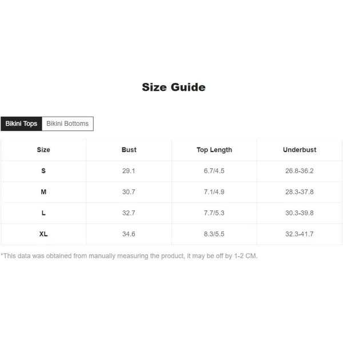
Task: Select the S size row label
Action: (x=43, y=171)
